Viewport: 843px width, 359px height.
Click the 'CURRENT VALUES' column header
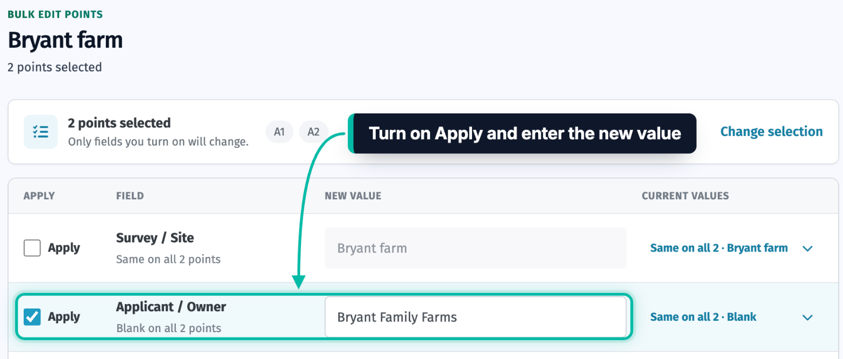click(685, 196)
